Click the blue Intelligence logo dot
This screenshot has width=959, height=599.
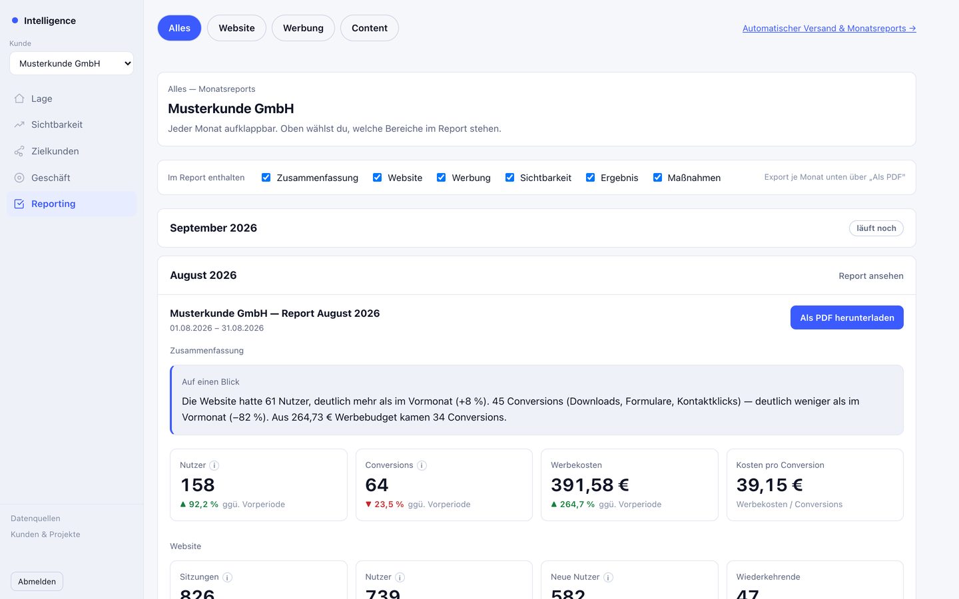15,21
